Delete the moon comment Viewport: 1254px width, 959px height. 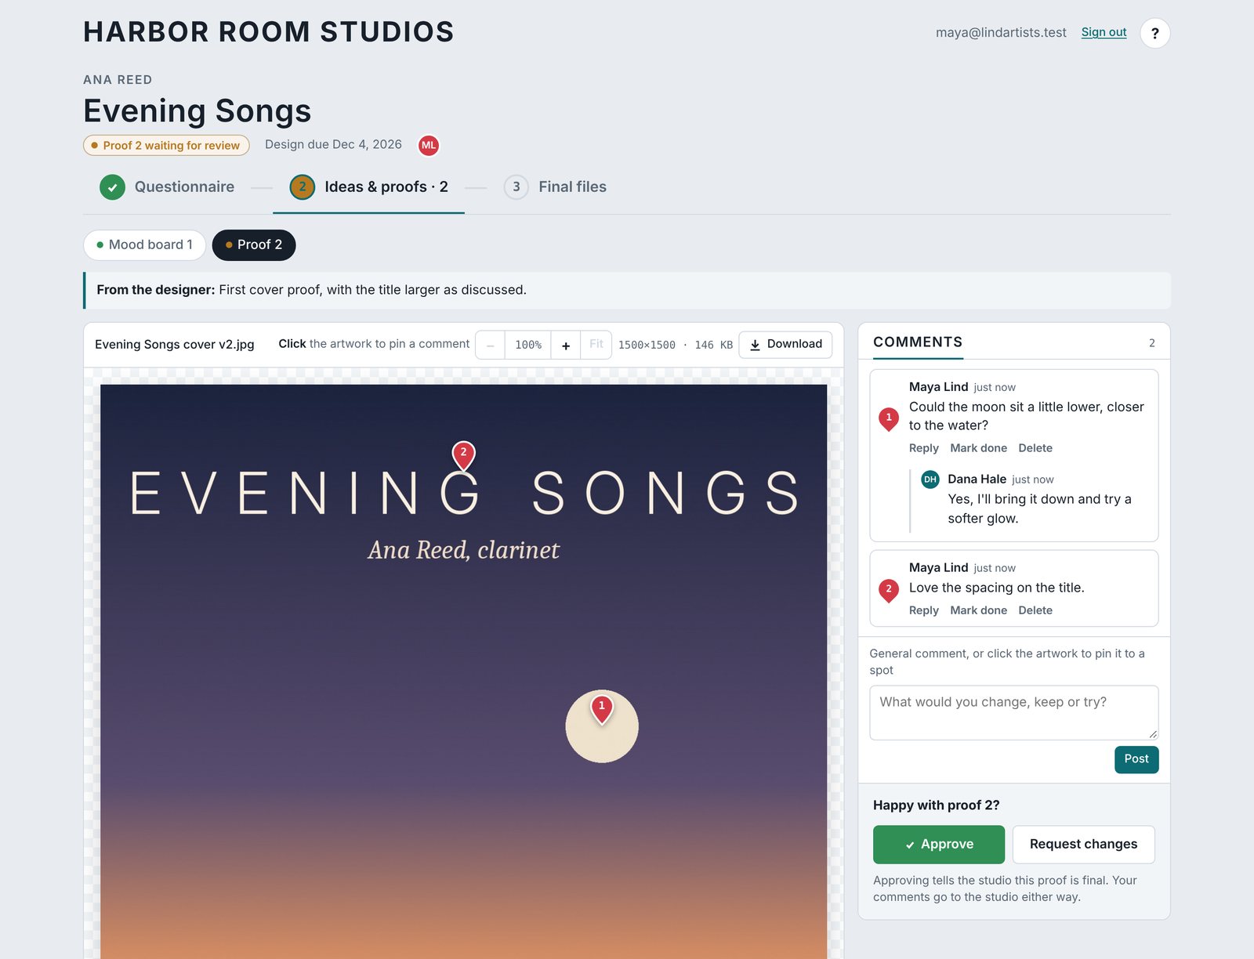click(x=1035, y=448)
